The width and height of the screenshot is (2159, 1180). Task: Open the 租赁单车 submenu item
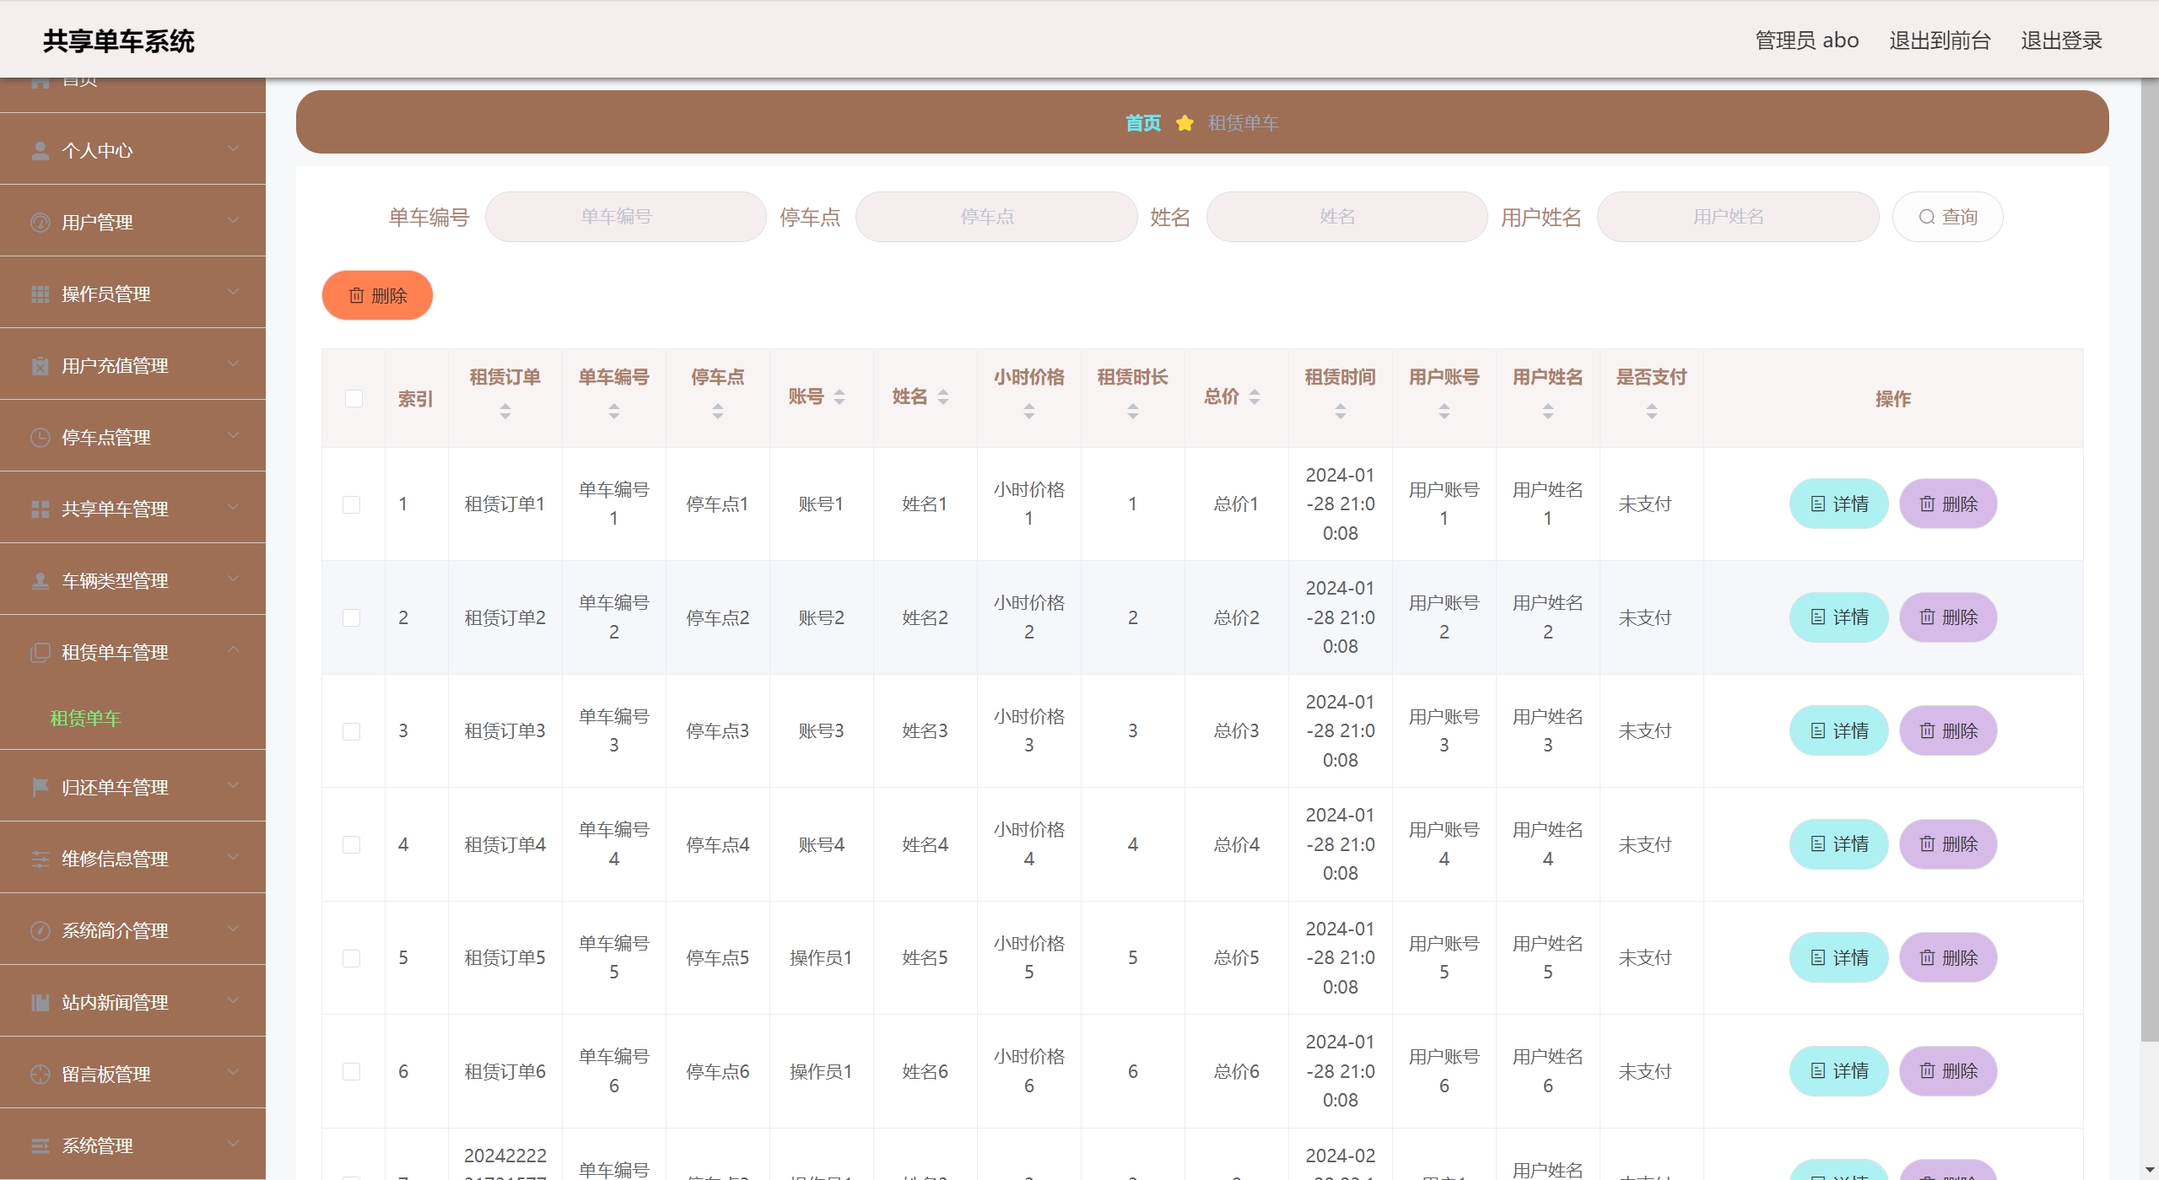coord(86,718)
